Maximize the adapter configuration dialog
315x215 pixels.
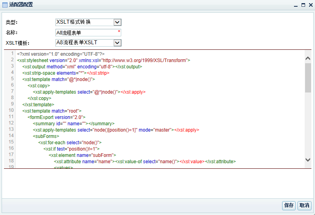click(x=303, y=5)
